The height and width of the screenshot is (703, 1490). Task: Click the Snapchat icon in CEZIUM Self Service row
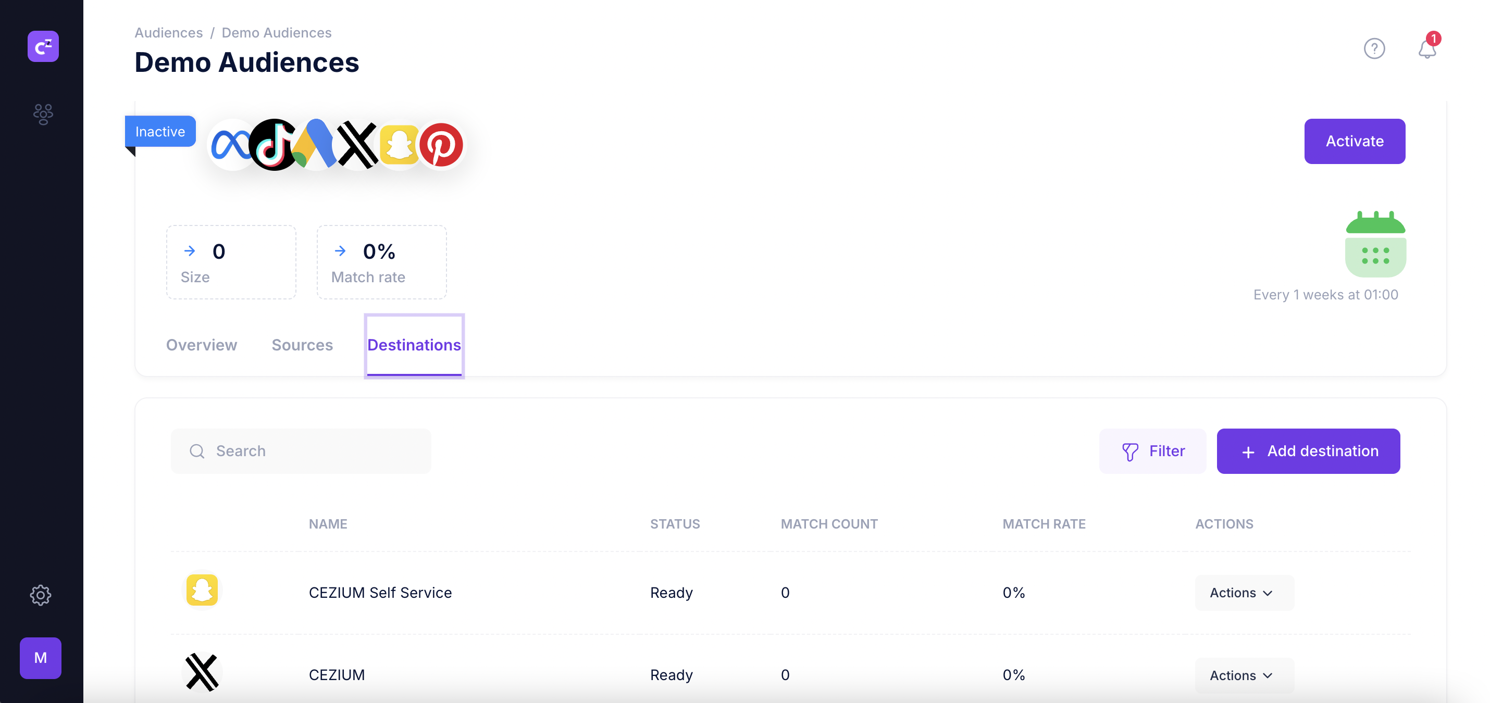click(202, 591)
